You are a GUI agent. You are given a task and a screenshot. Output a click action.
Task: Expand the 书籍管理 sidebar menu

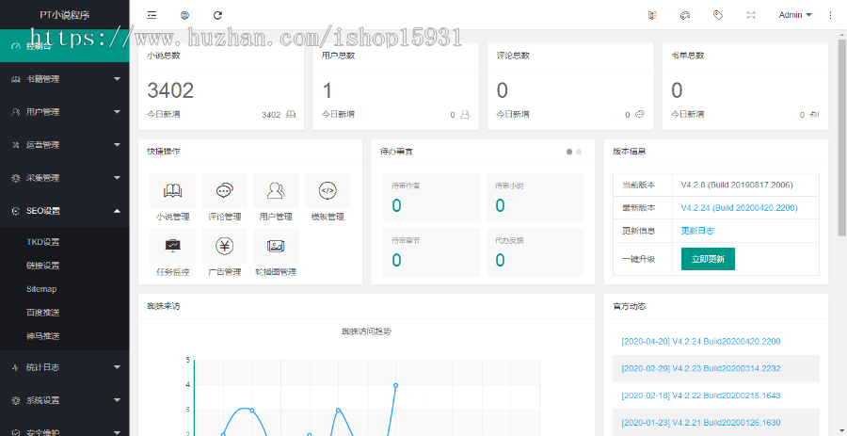click(x=64, y=79)
